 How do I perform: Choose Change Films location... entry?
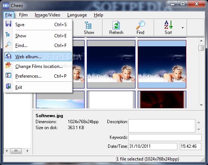pyautogui.click(x=38, y=66)
